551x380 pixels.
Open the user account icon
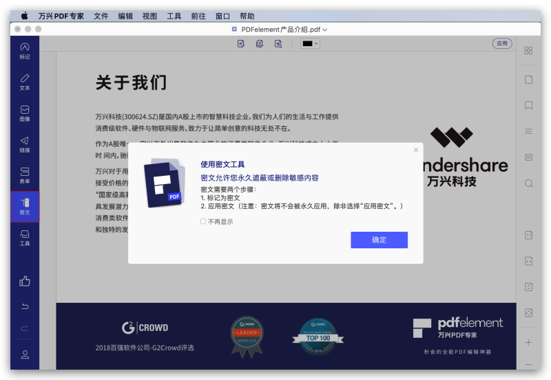(25, 354)
